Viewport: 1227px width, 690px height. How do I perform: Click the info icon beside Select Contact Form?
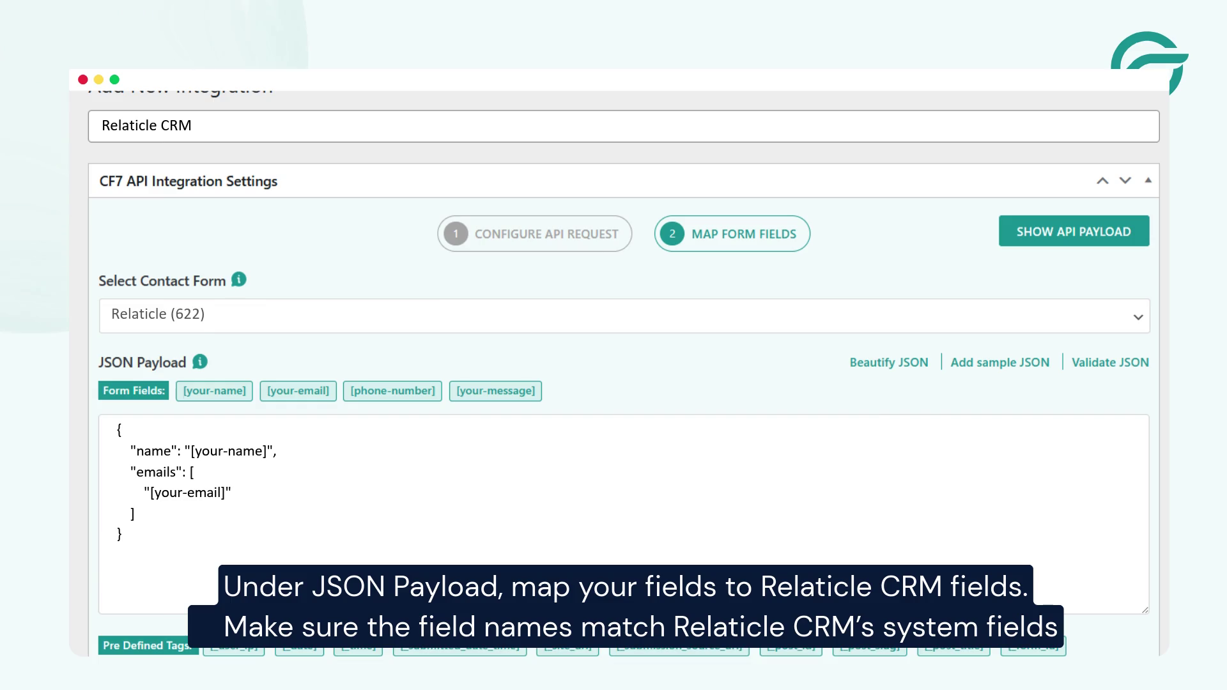[238, 280]
